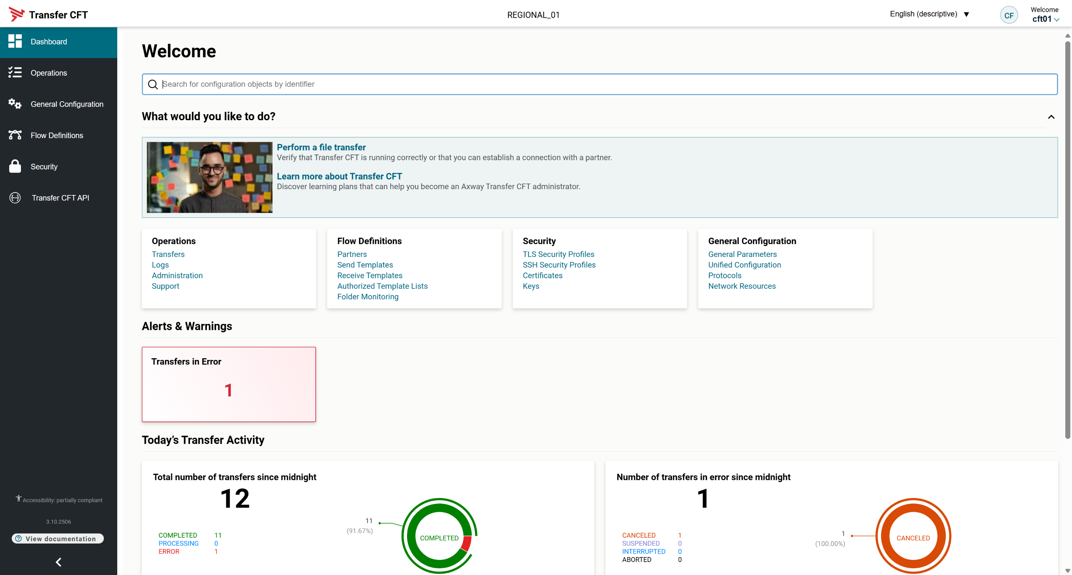
Task: Collapse the sidebar with the left chevron
Action: pyautogui.click(x=59, y=562)
